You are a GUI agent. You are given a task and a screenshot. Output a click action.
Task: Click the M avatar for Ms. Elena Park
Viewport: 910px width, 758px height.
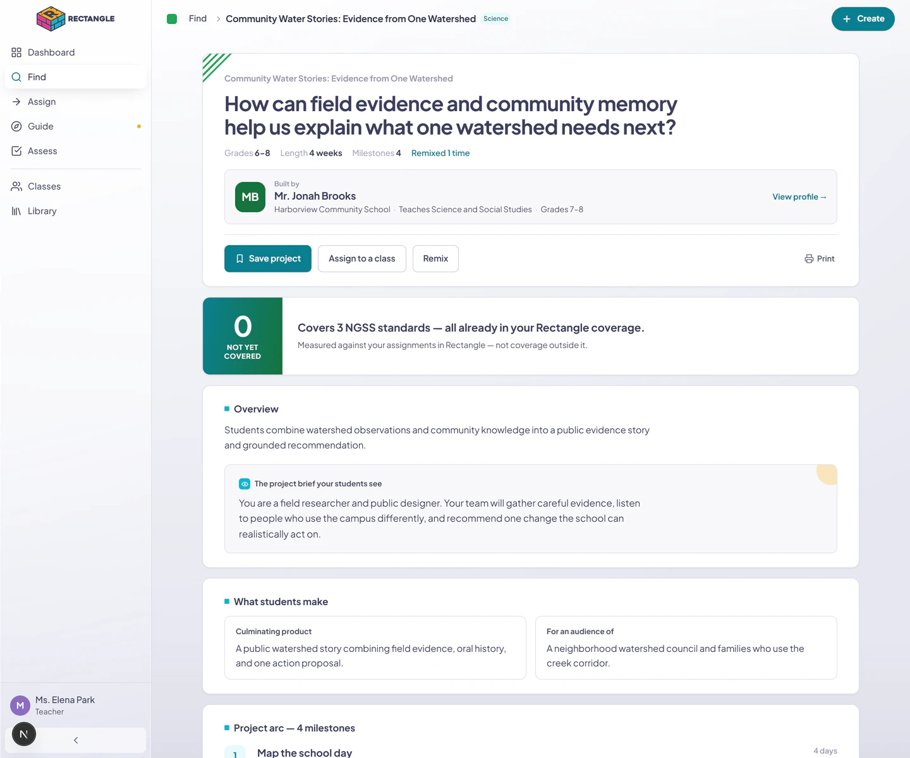click(20, 706)
